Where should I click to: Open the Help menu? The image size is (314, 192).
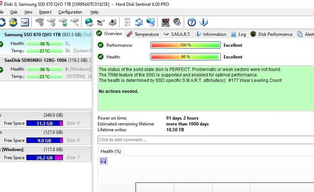click(94, 12)
